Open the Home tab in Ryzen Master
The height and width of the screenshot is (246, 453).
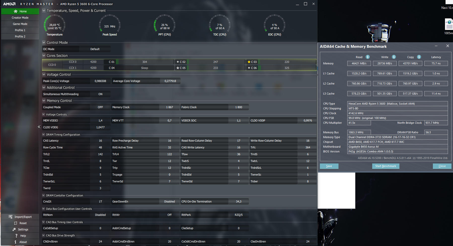(x=20, y=11)
